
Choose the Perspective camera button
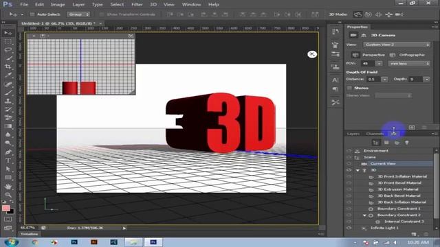coord(355,55)
